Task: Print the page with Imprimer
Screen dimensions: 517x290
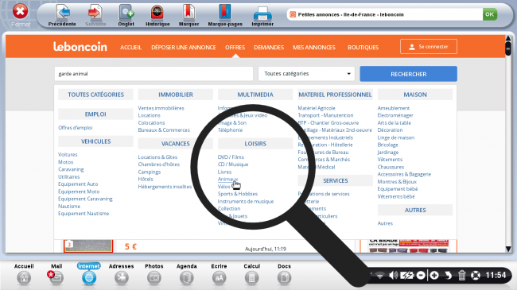Action: pyautogui.click(x=262, y=15)
